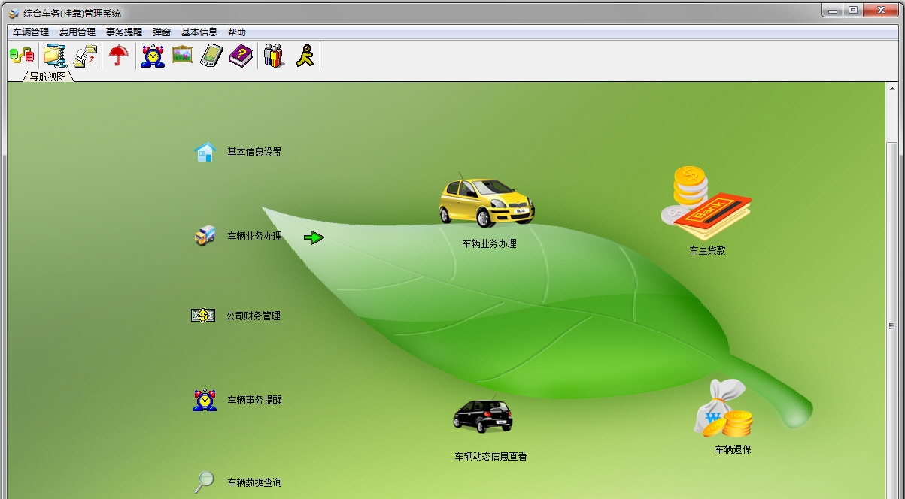The image size is (905, 499).
Task: Select 基本信息设置 in the navigation list
Action: 254,153
